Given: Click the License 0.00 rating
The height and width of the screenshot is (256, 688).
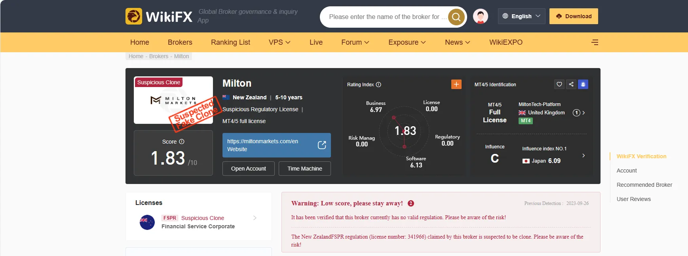Looking at the screenshot, I should pos(431,106).
